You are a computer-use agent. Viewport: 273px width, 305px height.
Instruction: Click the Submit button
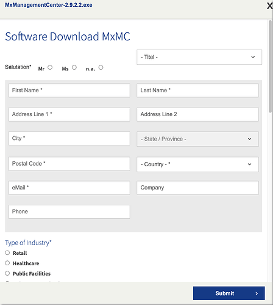(229, 293)
